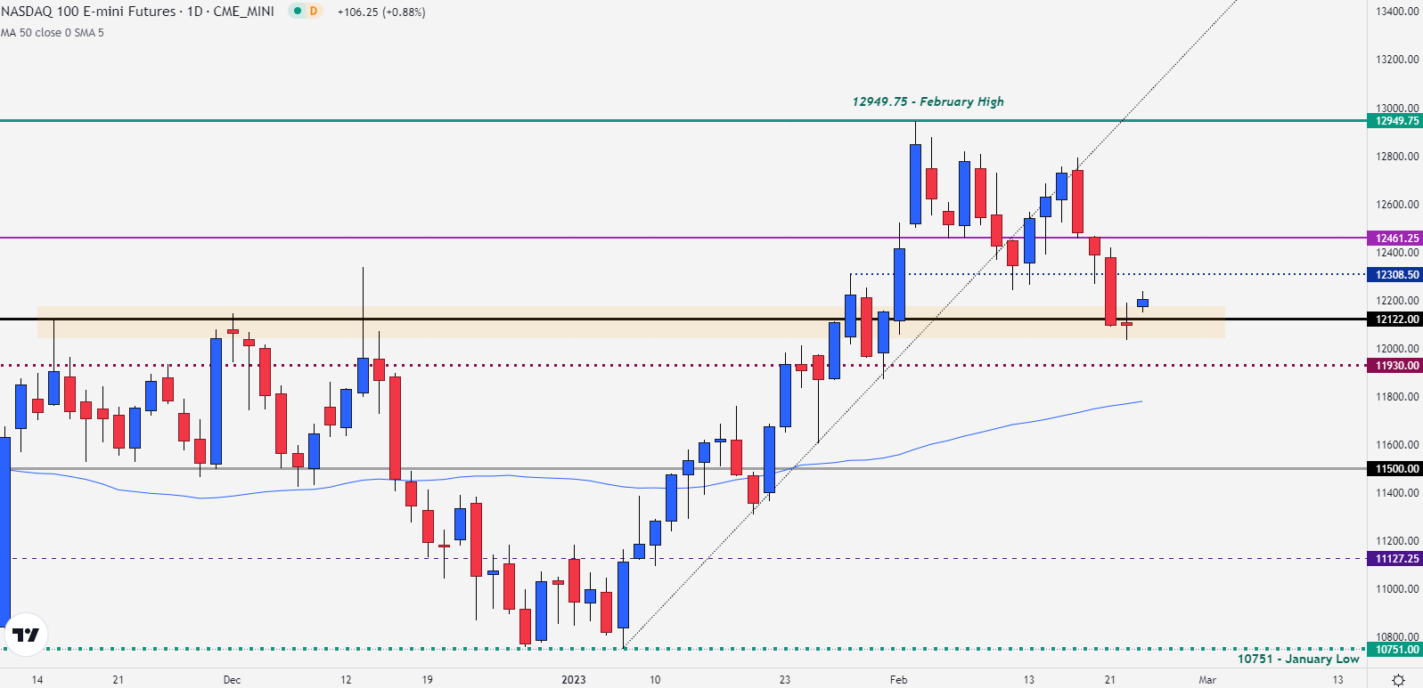Click the '19' date on time axis
The image size is (1423, 688).
(x=428, y=680)
